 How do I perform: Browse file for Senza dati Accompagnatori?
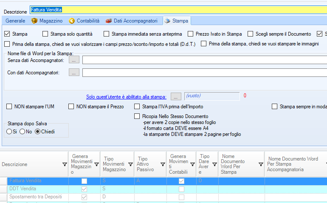pos(74,60)
